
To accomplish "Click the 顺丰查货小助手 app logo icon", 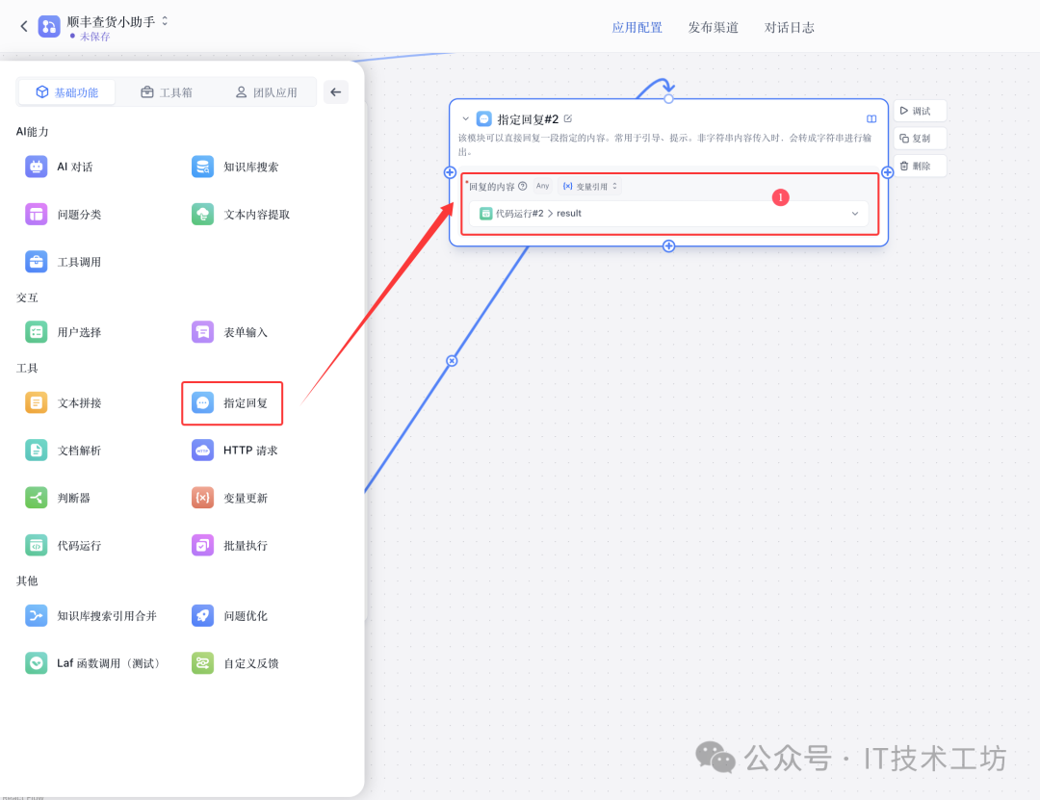I will click(x=48, y=27).
